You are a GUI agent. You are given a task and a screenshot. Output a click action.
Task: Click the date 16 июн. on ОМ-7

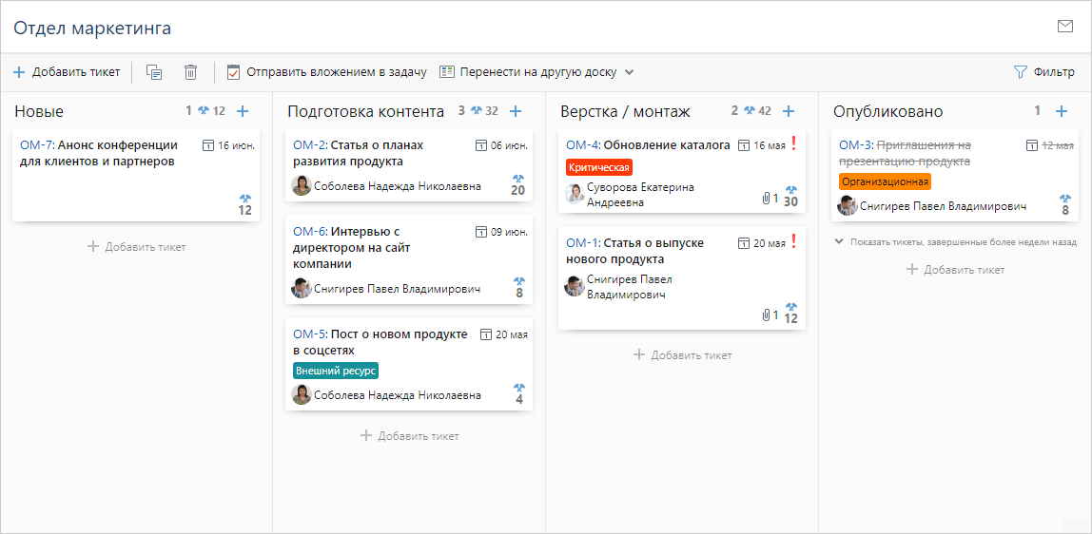[236, 145]
